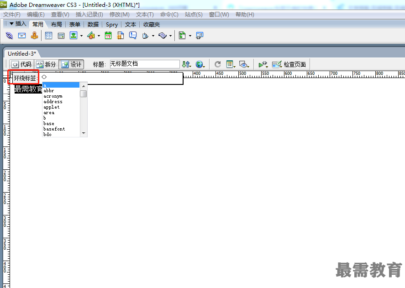
Task: Click the tag list scroll-down arrow
Action: tap(84, 133)
